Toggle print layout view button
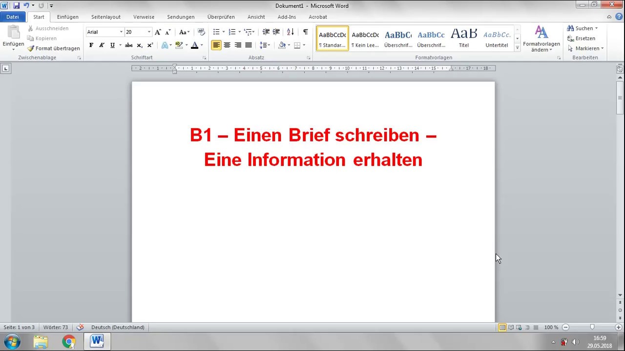The height and width of the screenshot is (351, 625). (502, 327)
